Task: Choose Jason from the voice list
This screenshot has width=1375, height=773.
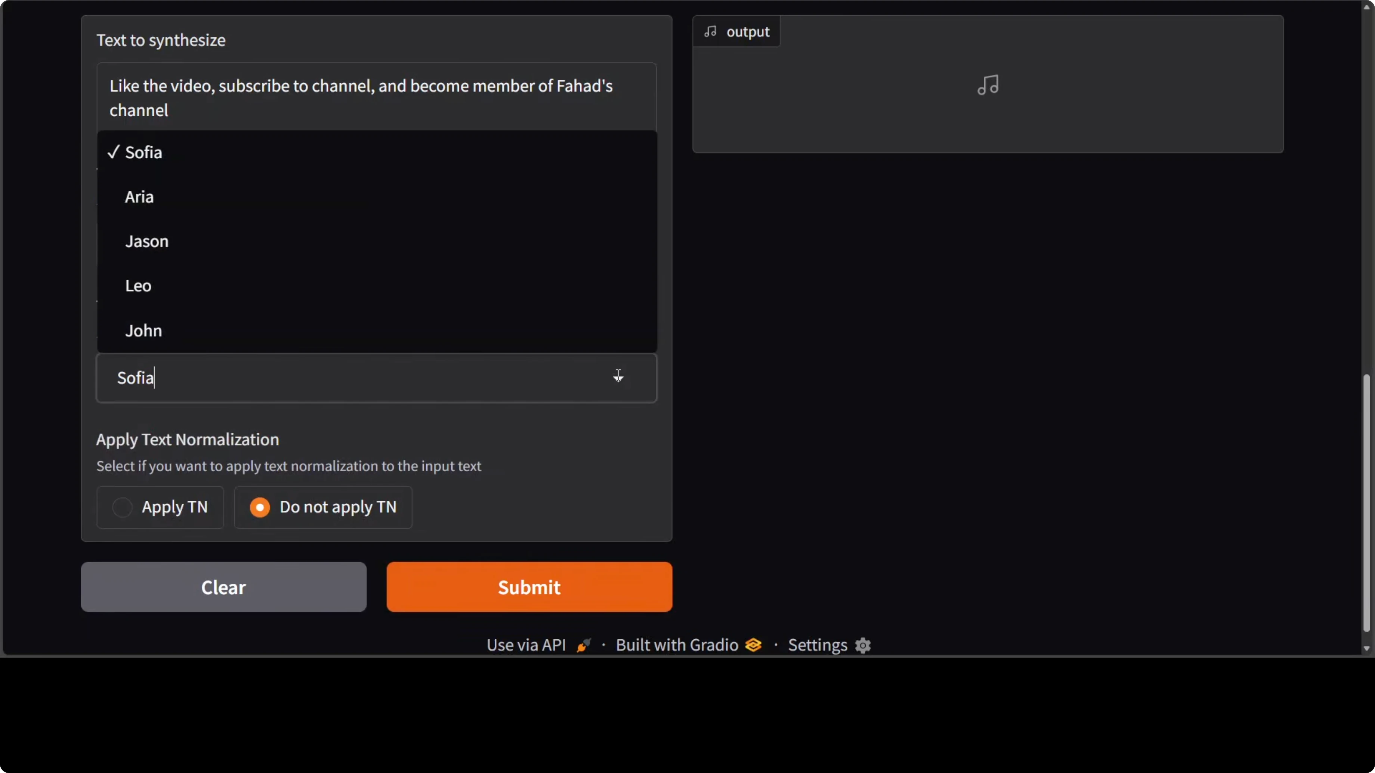Action: [x=147, y=241]
